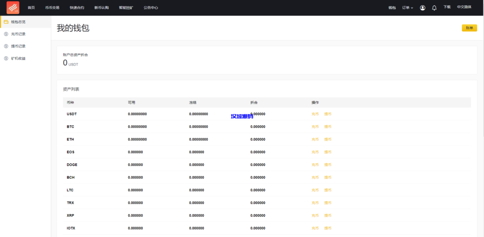484x237 pixels.
Task: Expand the 订单 dropdown menu
Action: tap(407, 8)
